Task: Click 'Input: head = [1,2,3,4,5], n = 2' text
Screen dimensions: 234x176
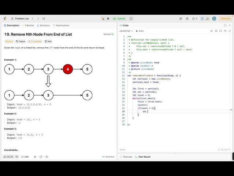Action: [x=29, y=104]
